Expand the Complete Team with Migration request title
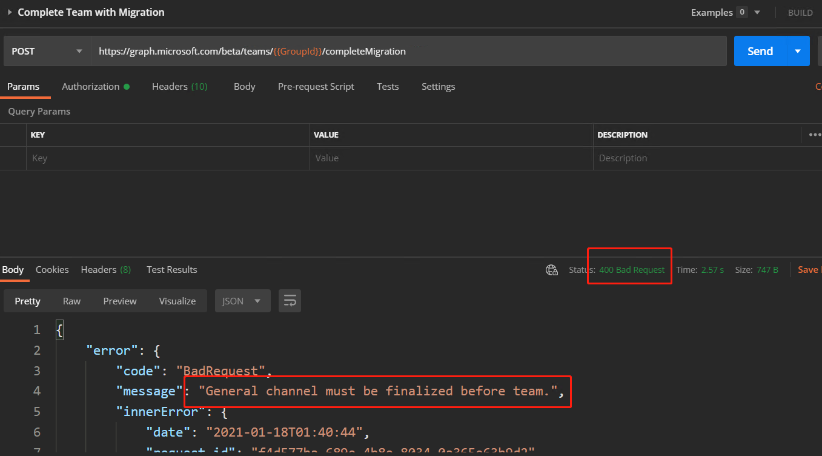822x456 pixels. point(10,12)
